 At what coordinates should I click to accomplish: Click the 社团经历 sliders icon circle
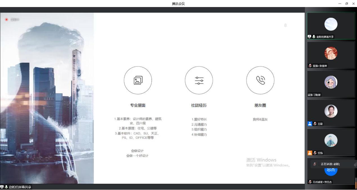click(x=199, y=81)
